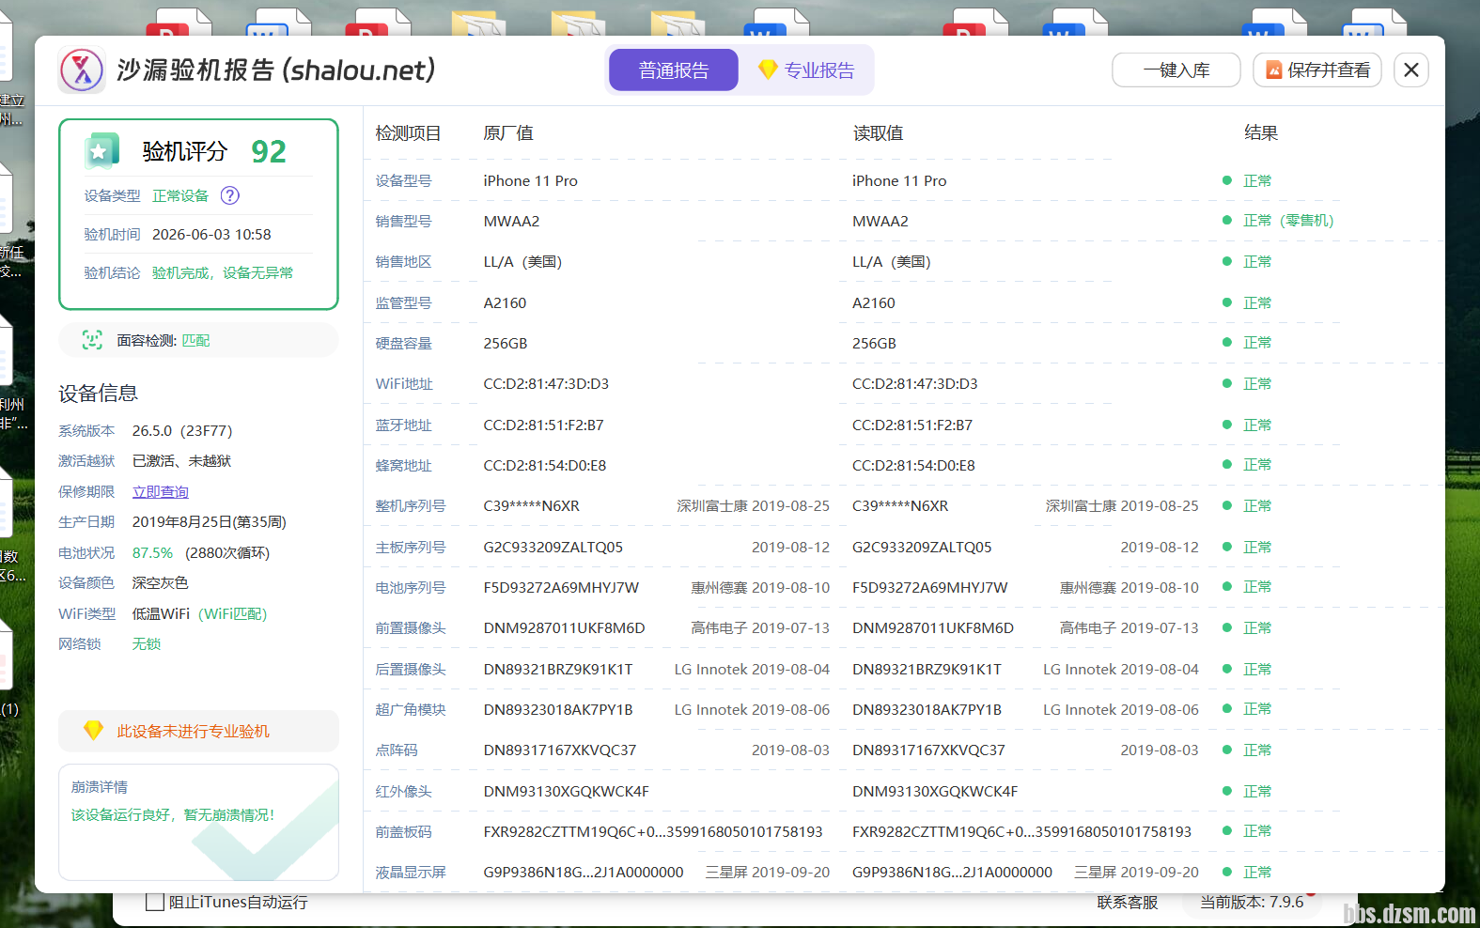Click the 验机时间 value 2026-06-03 10:58
The width and height of the screenshot is (1480, 928).
click(x=211, y=234)
